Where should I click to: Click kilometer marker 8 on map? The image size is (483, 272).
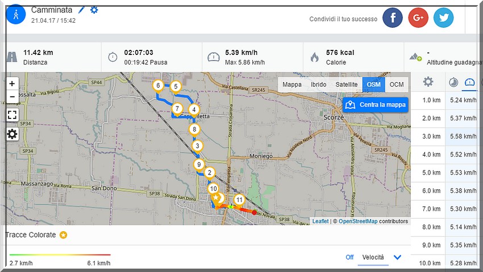[194, 130]
